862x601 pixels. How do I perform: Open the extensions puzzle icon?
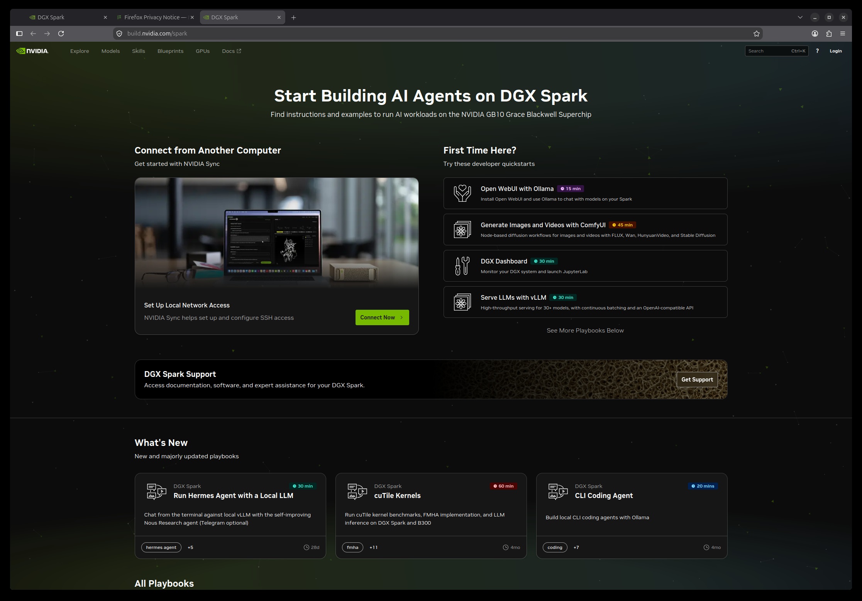tap(829, 34)
